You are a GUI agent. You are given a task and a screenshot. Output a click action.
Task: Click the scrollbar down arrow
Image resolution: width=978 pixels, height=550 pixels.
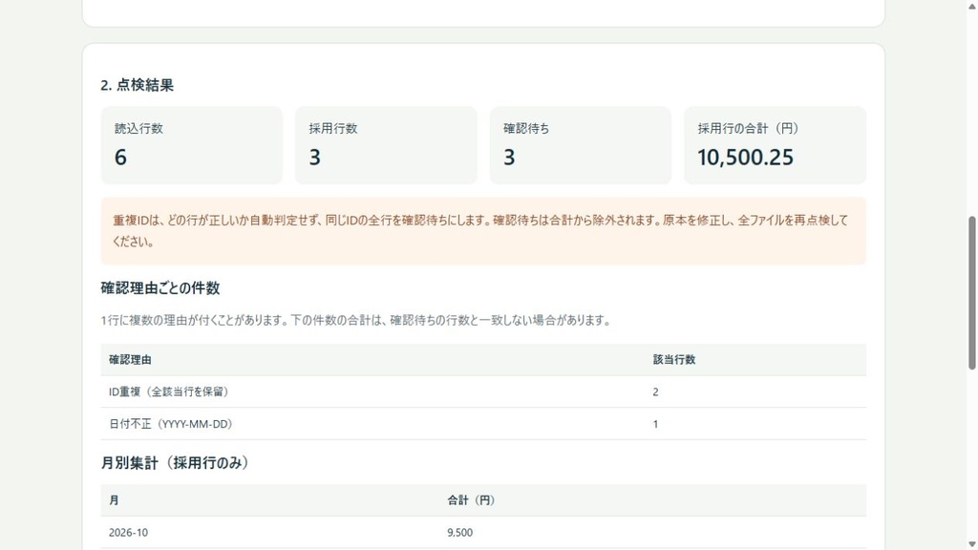coord(971,544)
